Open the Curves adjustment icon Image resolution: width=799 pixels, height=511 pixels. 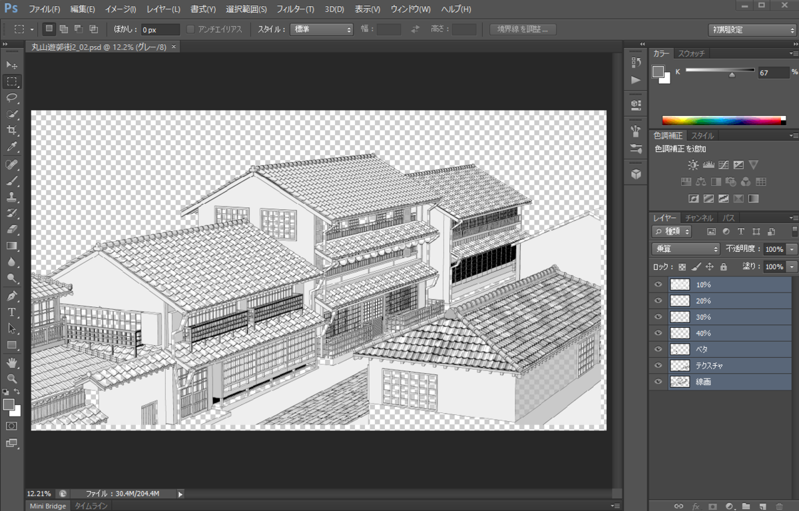[723, 165]
